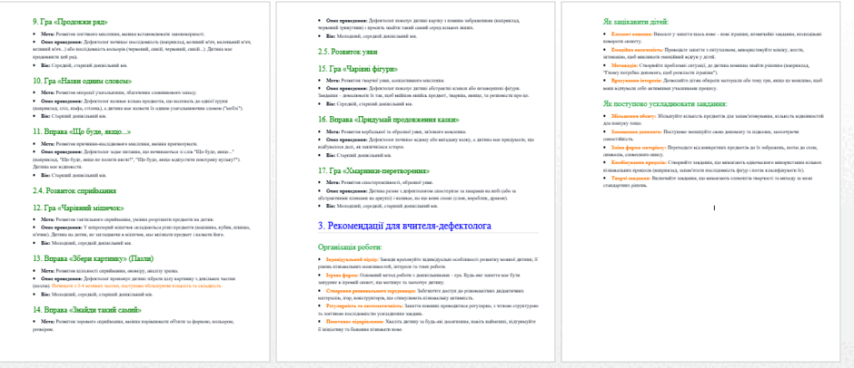Click heading "9. Гра «Продовжи ряд»"

click(x=69, y=23)
